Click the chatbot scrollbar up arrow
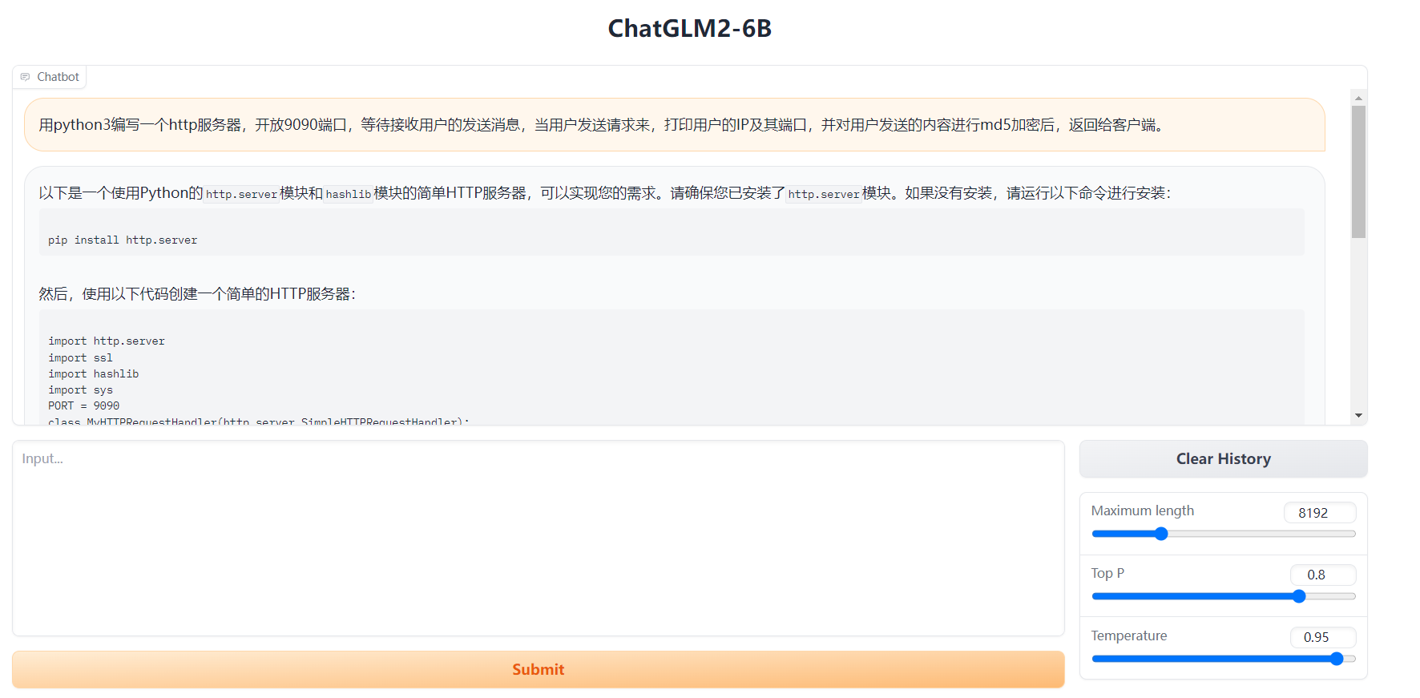 coord(1358,98)
